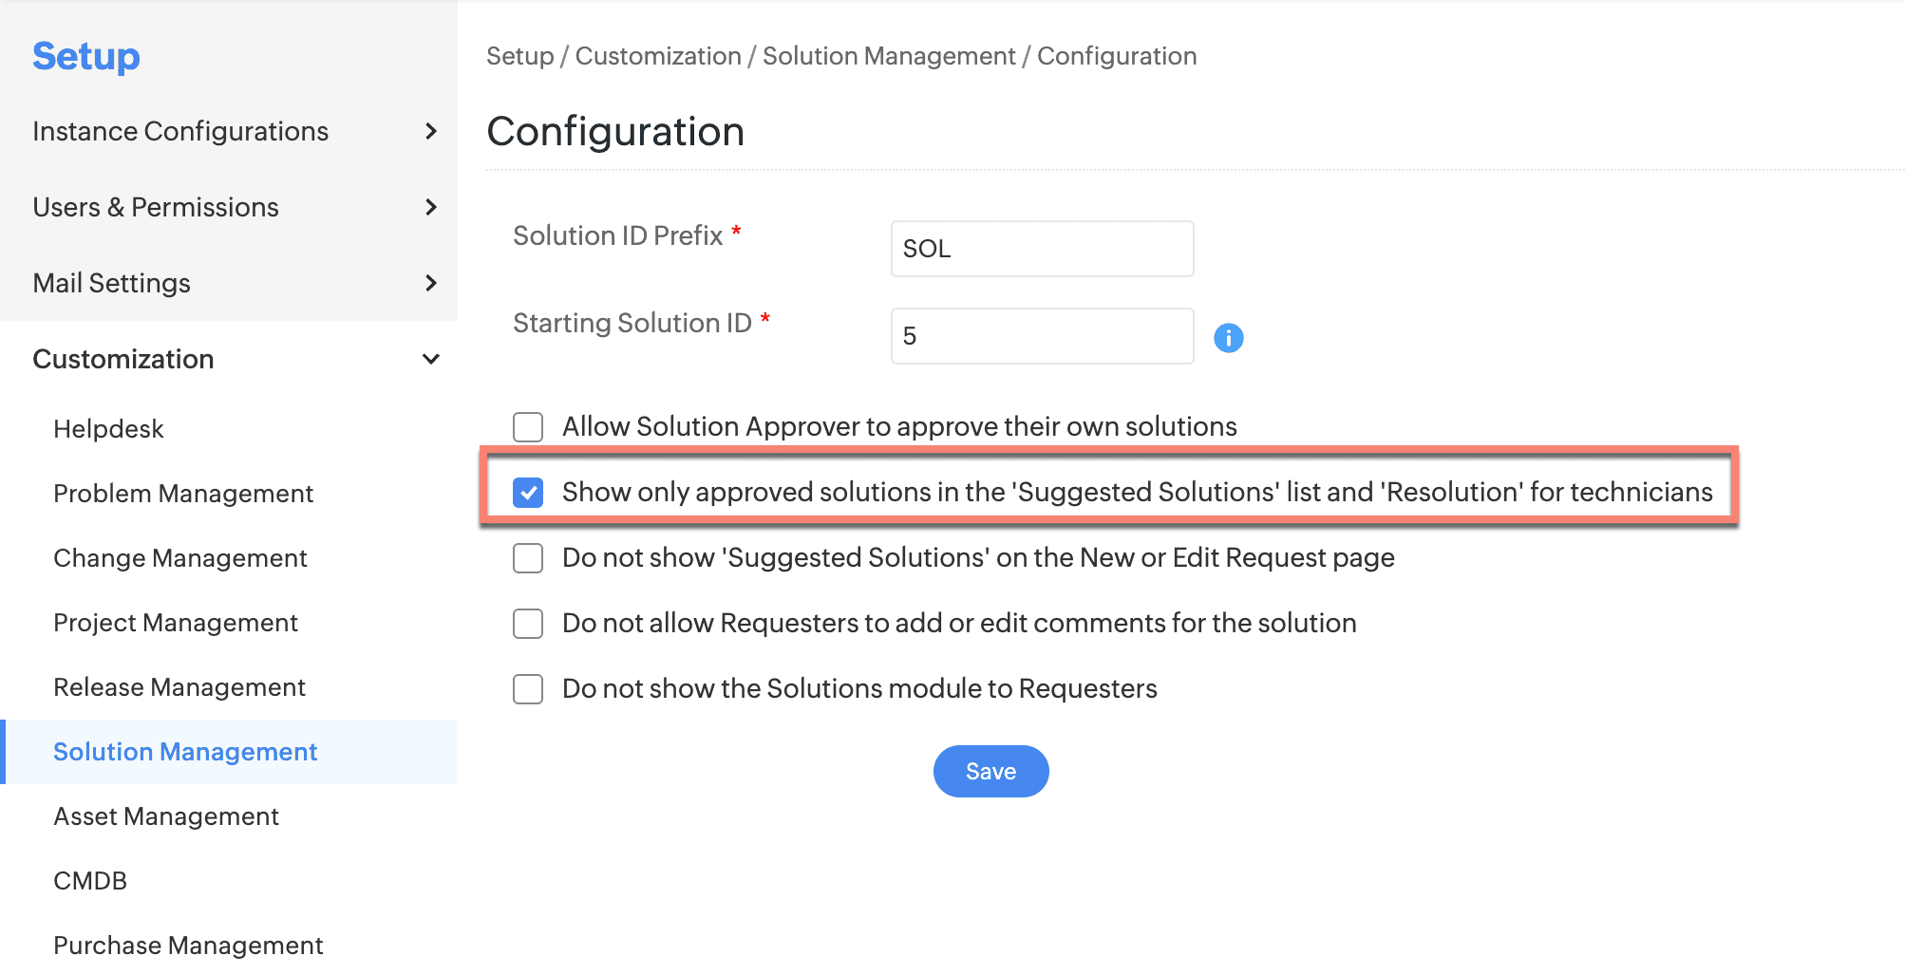Navigate to Release Management

tap(179, 687)
